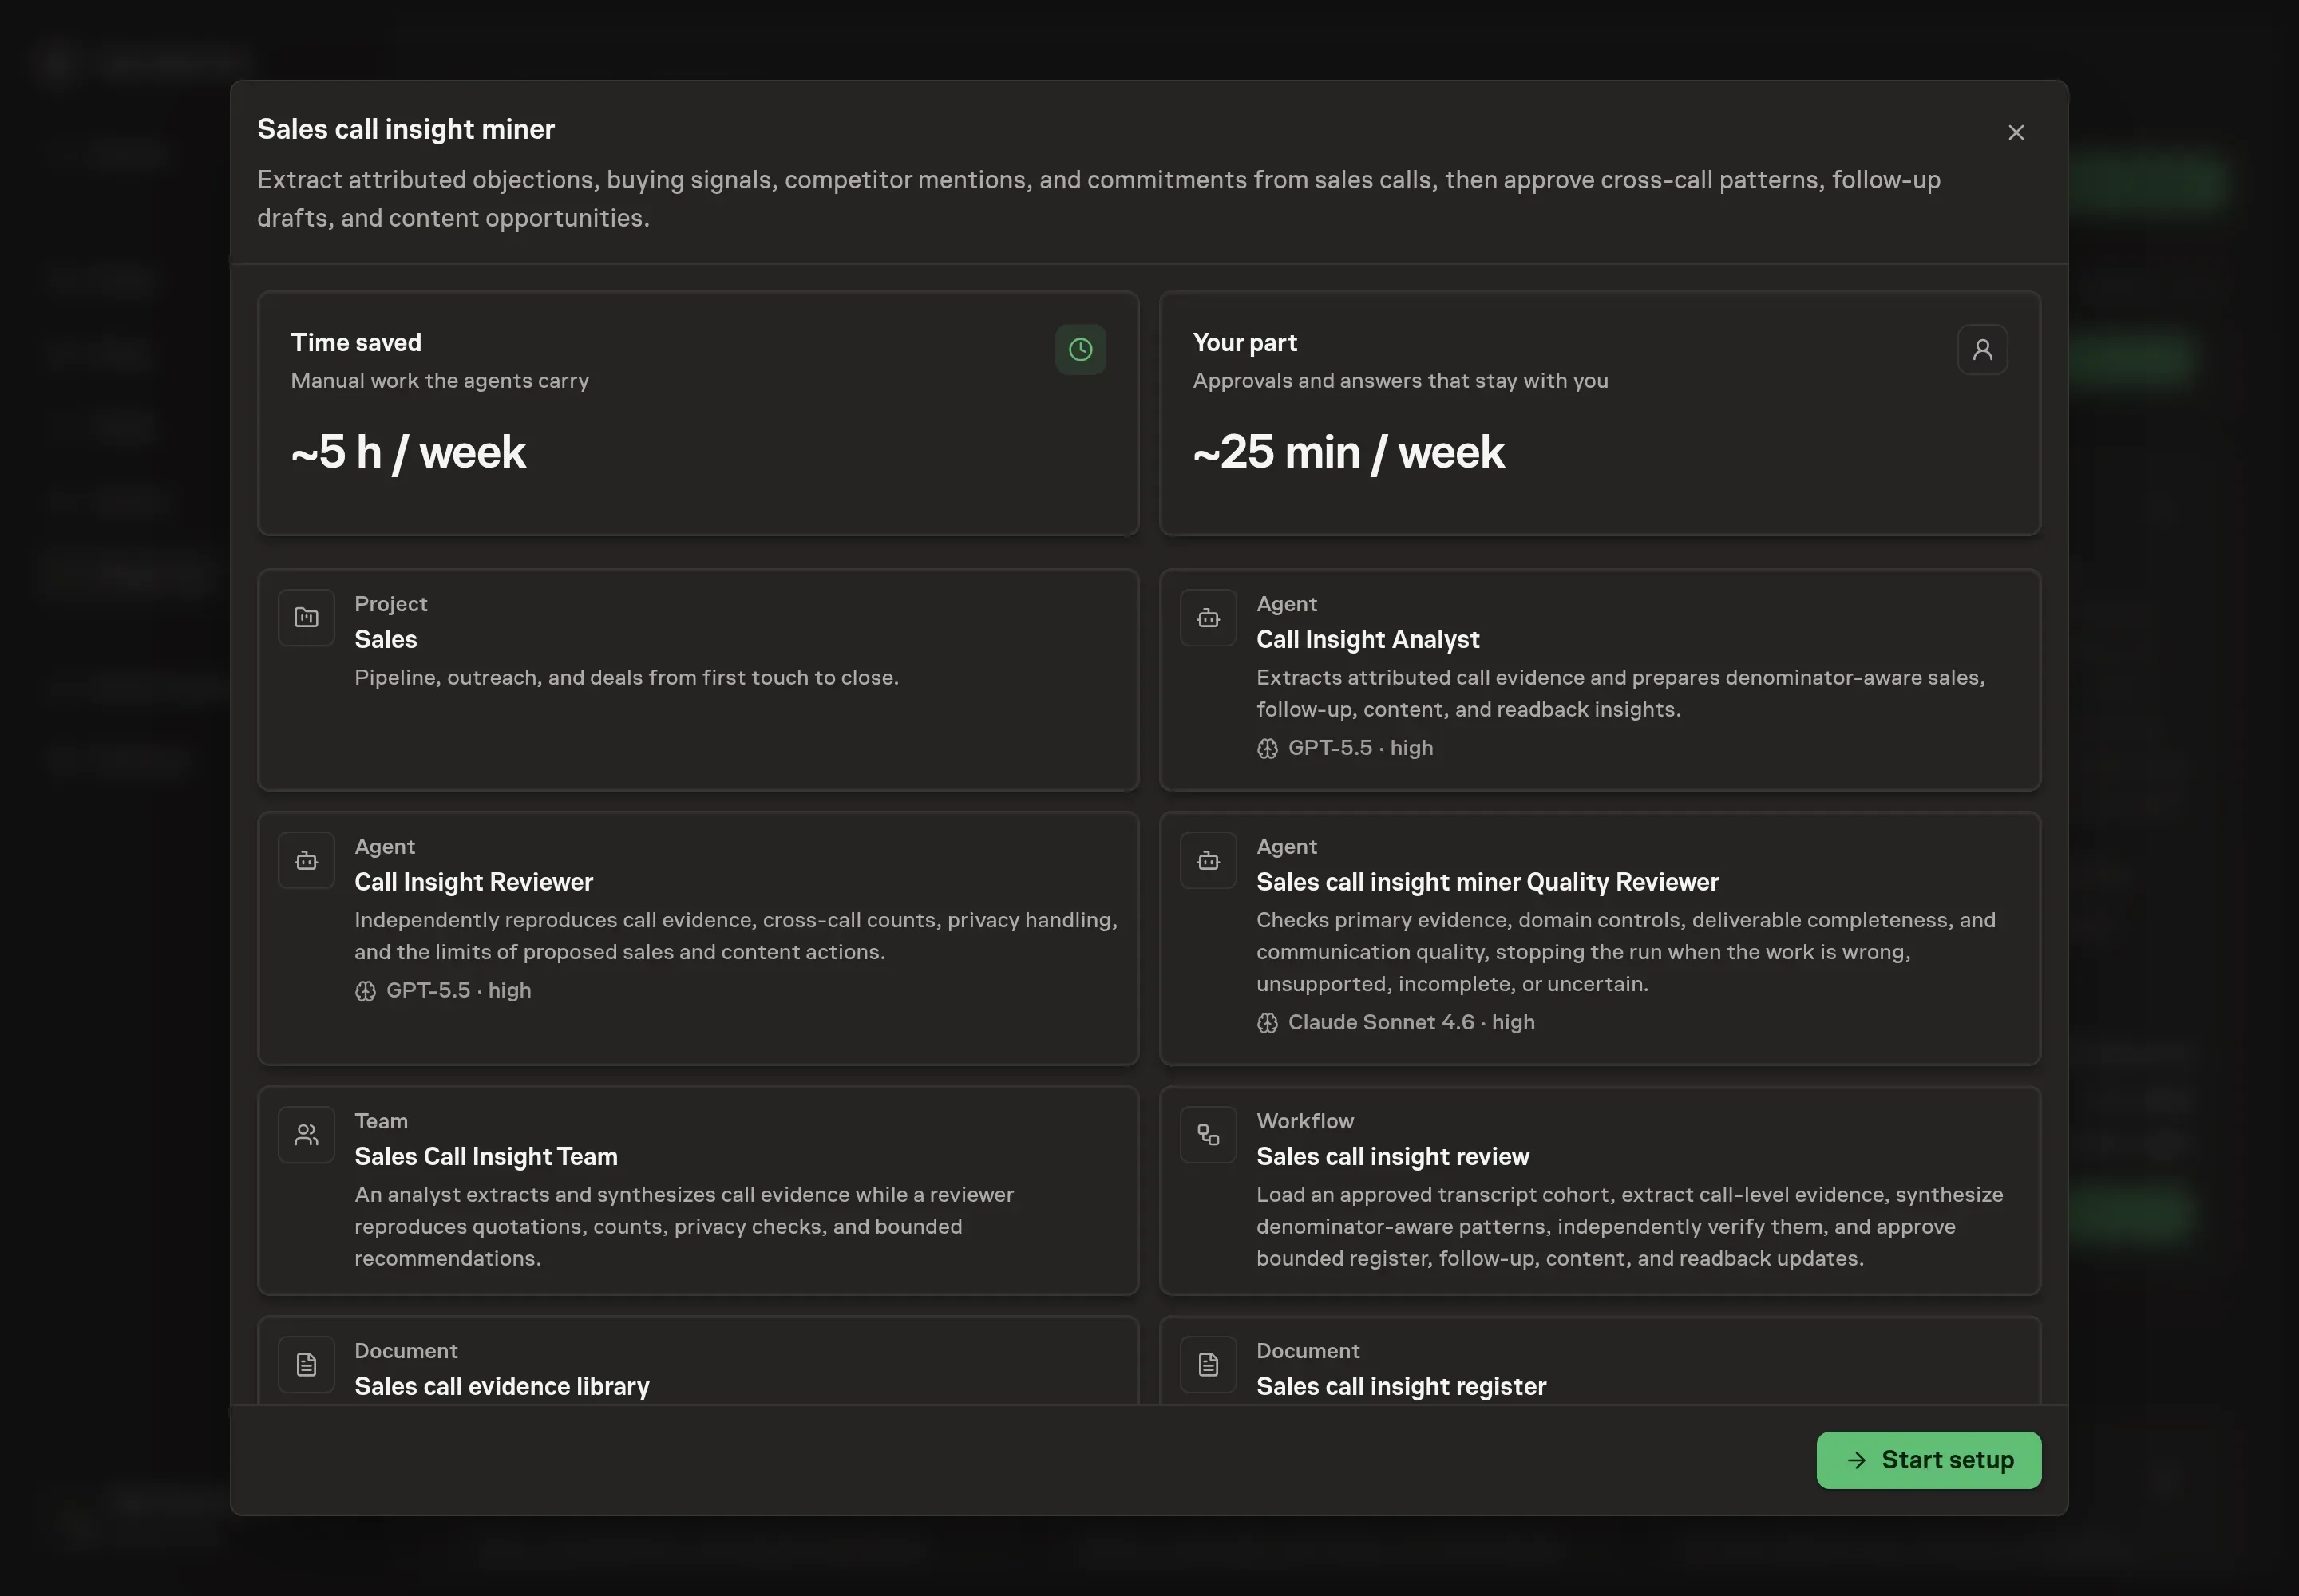The image size is (2299, 1596).
Task: Click the Claude Sonnet 4.6 · high label
Action: [x=1411, y=1023]
